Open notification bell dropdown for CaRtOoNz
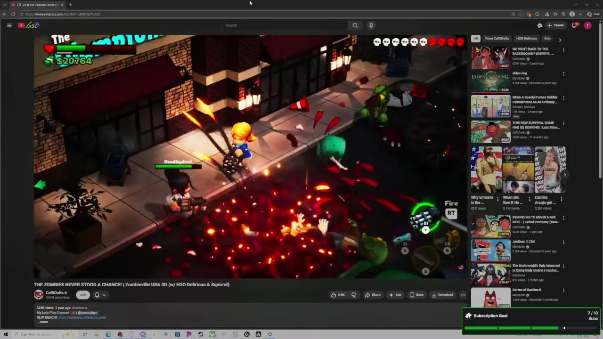 tap(100, 295)
